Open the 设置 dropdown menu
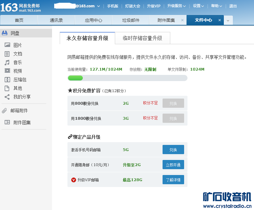This screenshot has height=210, width=254. 198,6
